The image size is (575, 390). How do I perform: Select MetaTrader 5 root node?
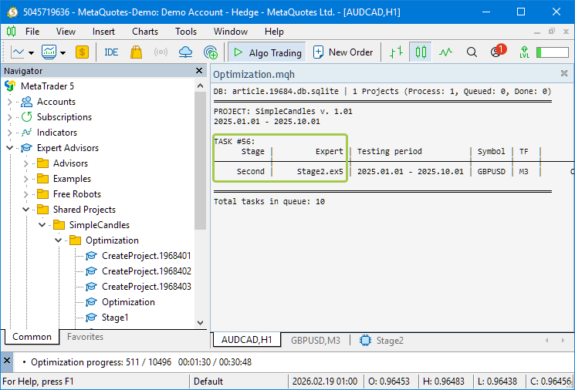(x=47, y=86)
